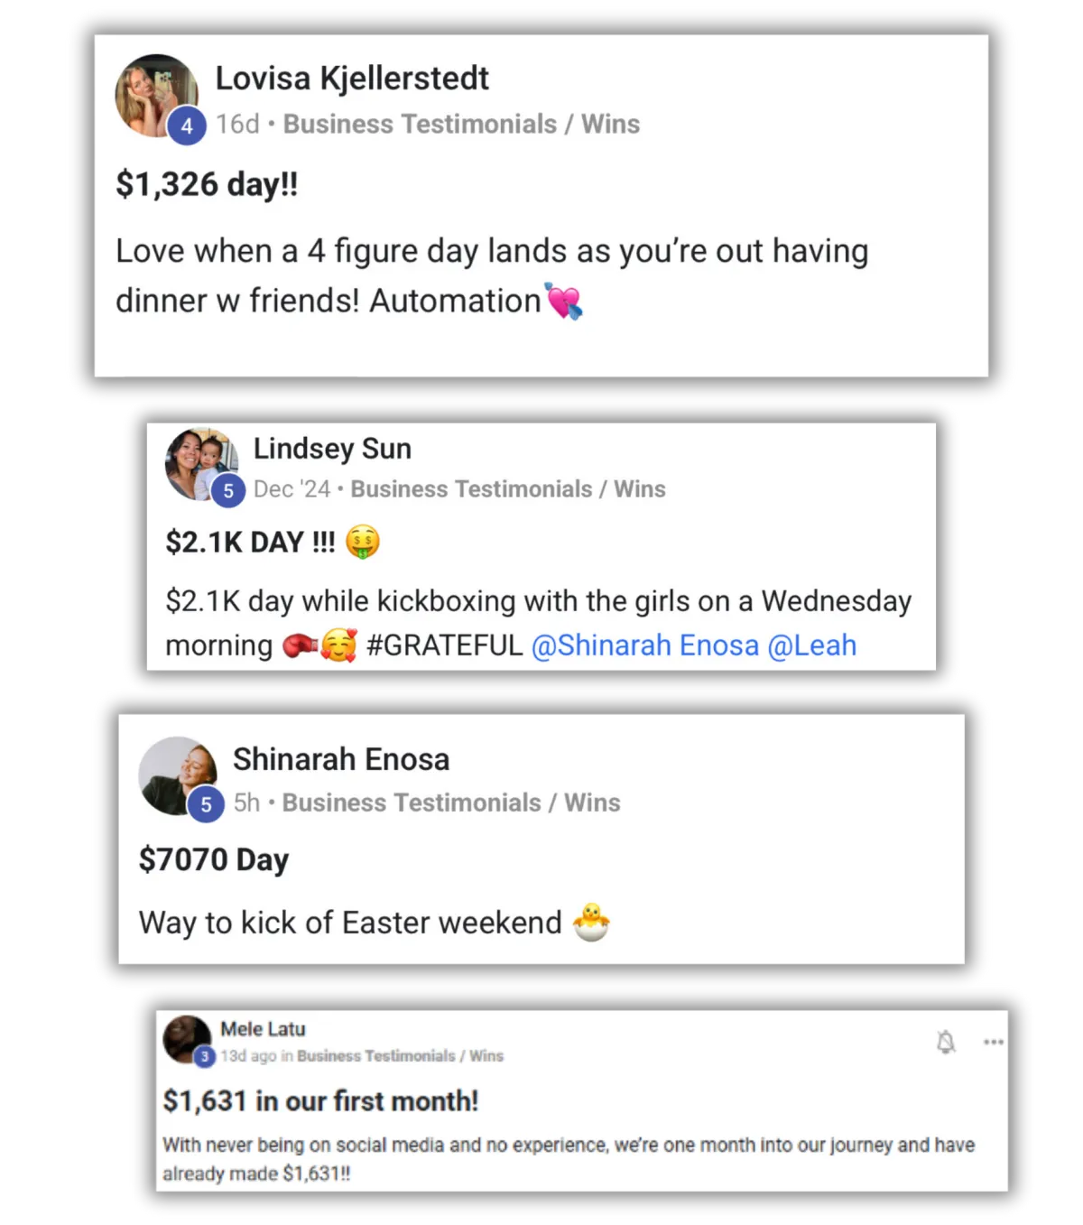Click the level 5 badge on Lindsey Sun's avatar
Viewport: 1083px width, 1225px height.
pos(228,490)
